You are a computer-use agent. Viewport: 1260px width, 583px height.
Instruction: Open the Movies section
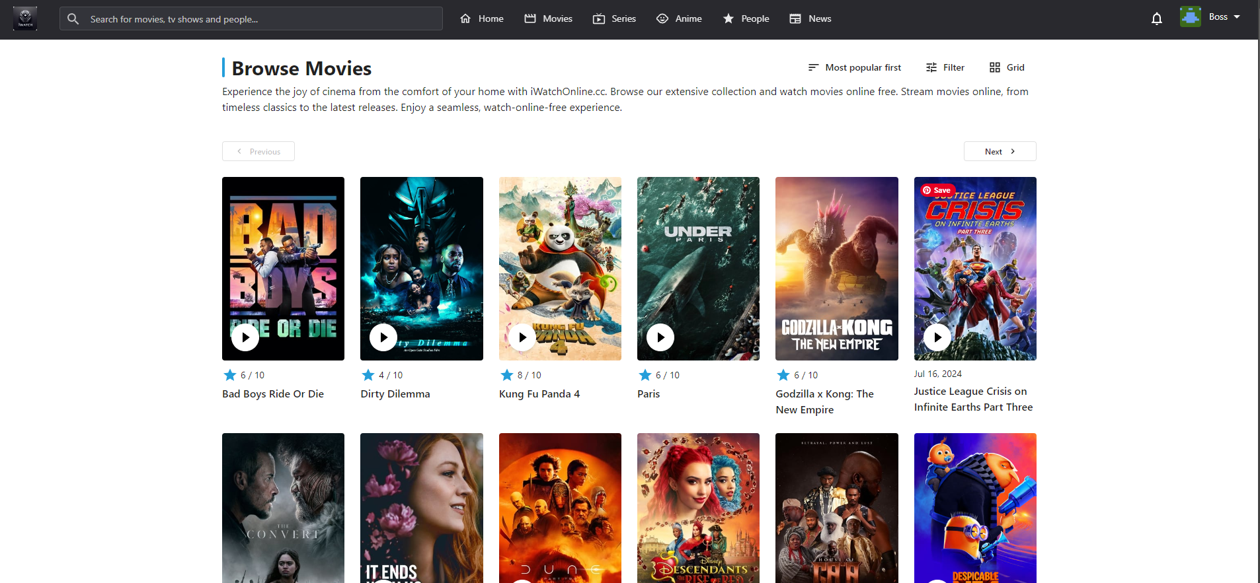coord(549,18)
